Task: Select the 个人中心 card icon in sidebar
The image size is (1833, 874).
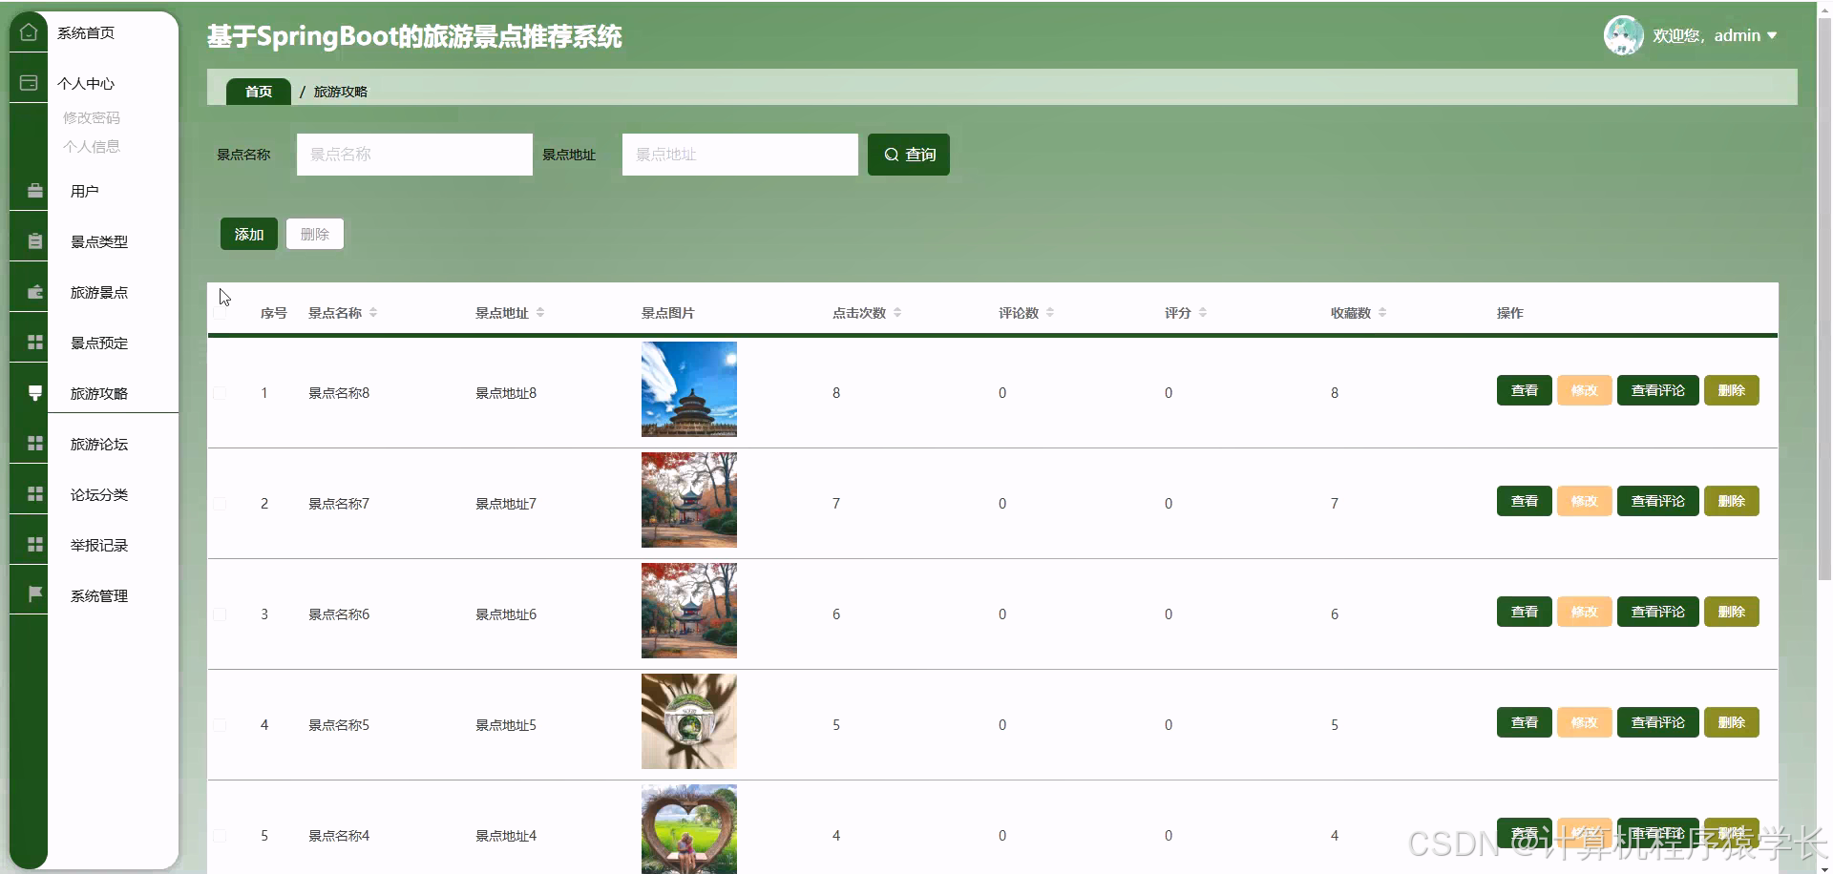Action: coord(28,83)
